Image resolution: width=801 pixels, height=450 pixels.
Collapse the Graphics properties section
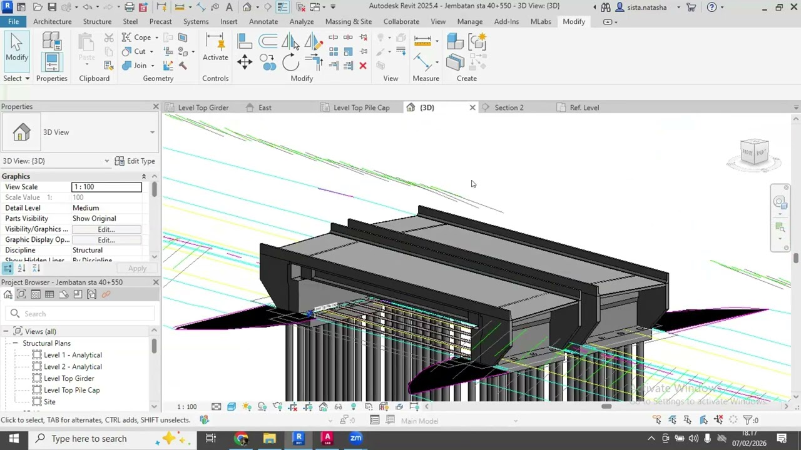pyautogui.click(x=144, y=177)
